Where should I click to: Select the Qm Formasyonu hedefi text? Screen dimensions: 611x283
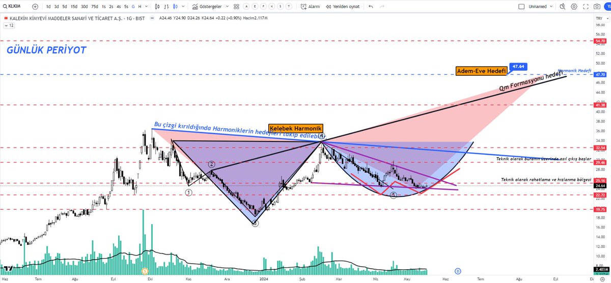532,81
